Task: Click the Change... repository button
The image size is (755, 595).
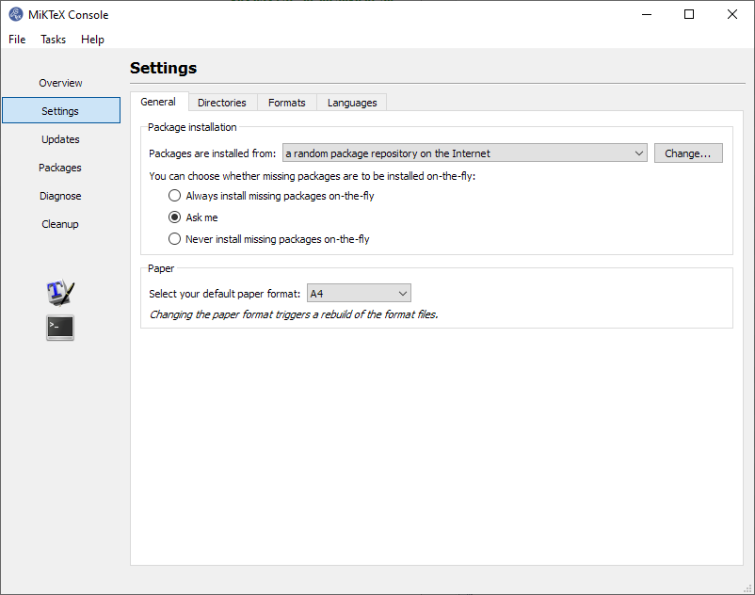Action: click(688, 153)
